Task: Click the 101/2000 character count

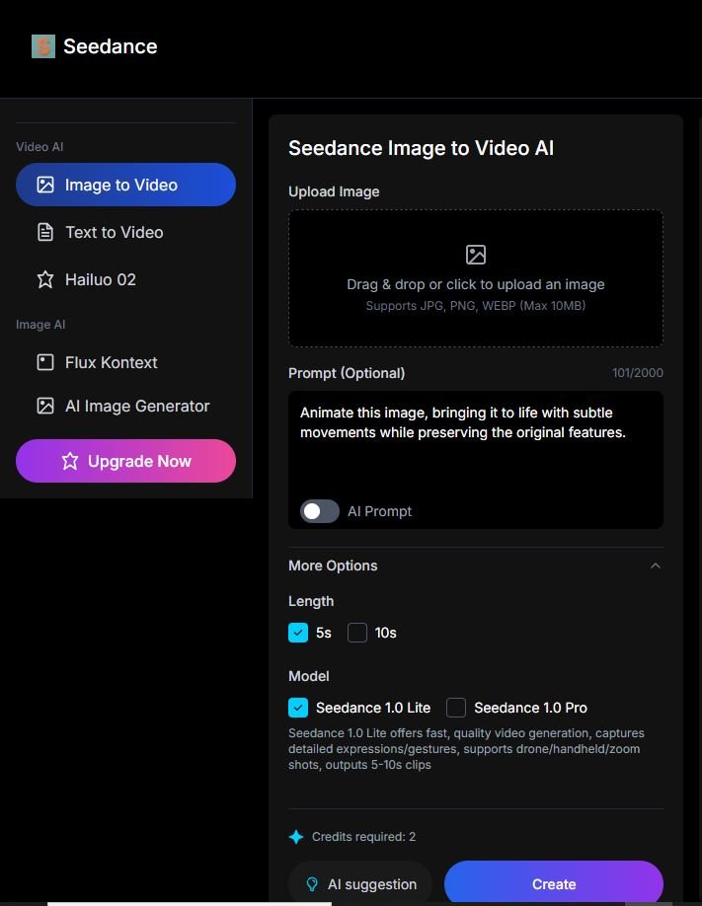Action: (638, 373)
